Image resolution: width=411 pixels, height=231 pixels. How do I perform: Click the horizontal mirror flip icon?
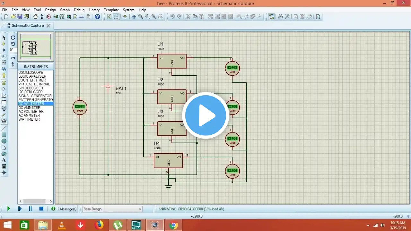13,58
